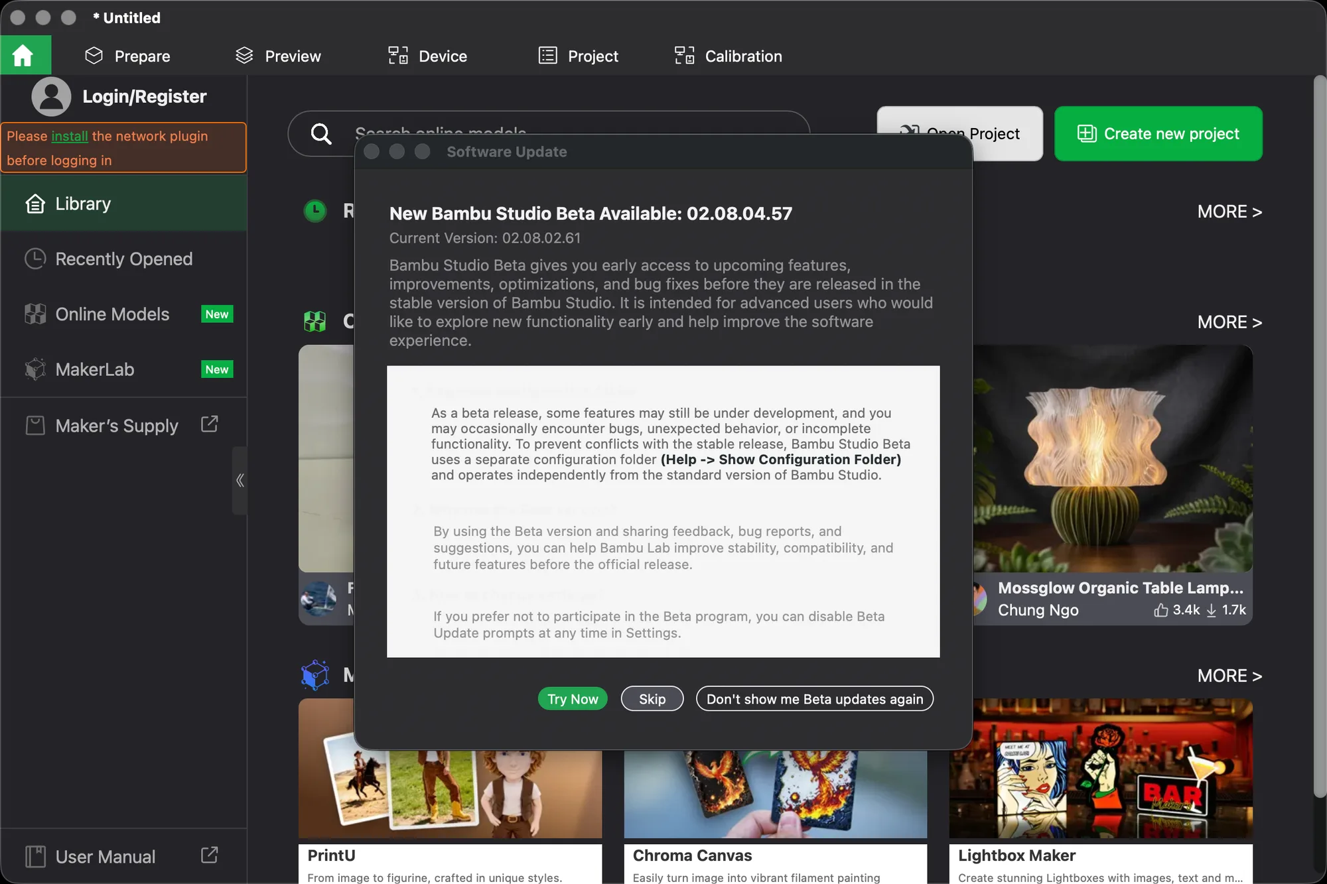This screenshot has height=884, width=1327.
Task: Switch to the Prepare tab
Action: coord(127,56)
